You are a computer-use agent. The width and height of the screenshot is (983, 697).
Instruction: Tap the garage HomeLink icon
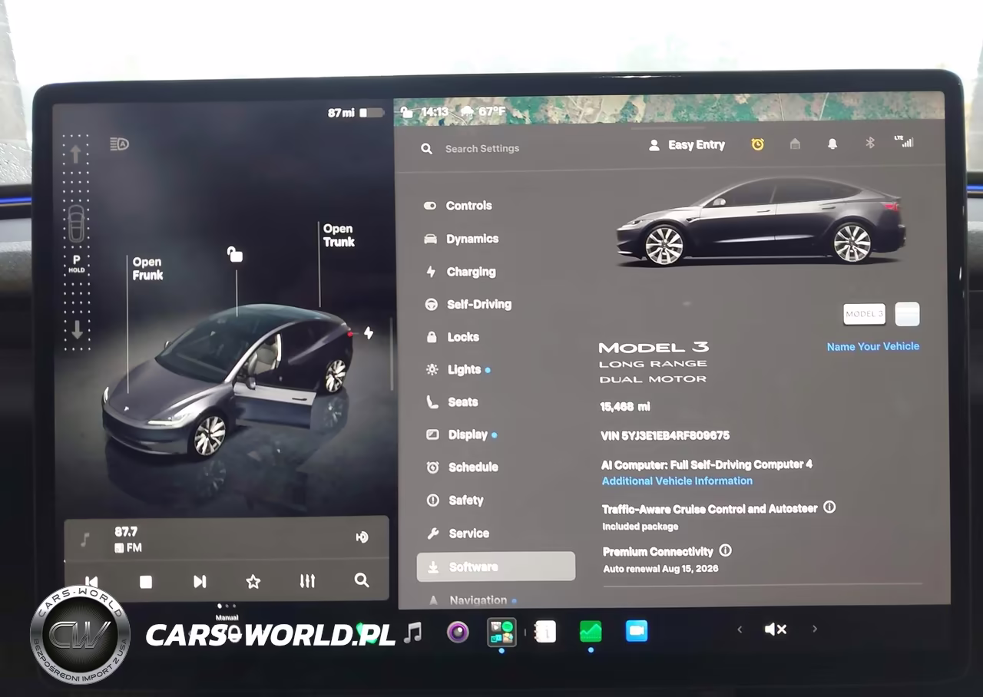795,144
